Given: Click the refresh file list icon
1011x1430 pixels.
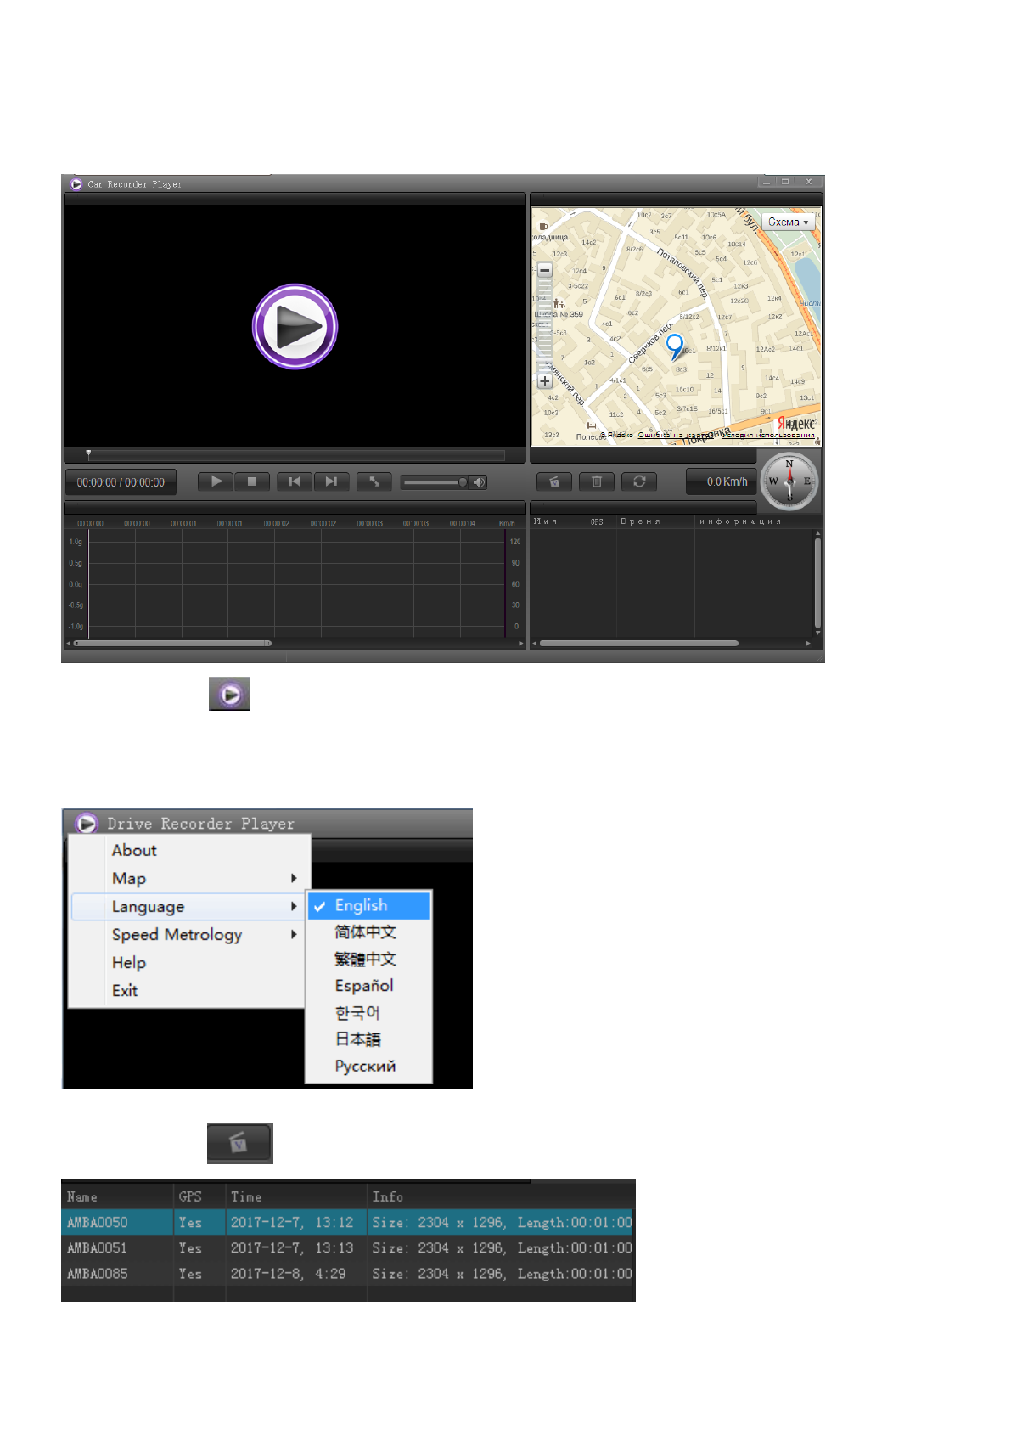Looking at the screenshot, I should [x=639, y=481].
